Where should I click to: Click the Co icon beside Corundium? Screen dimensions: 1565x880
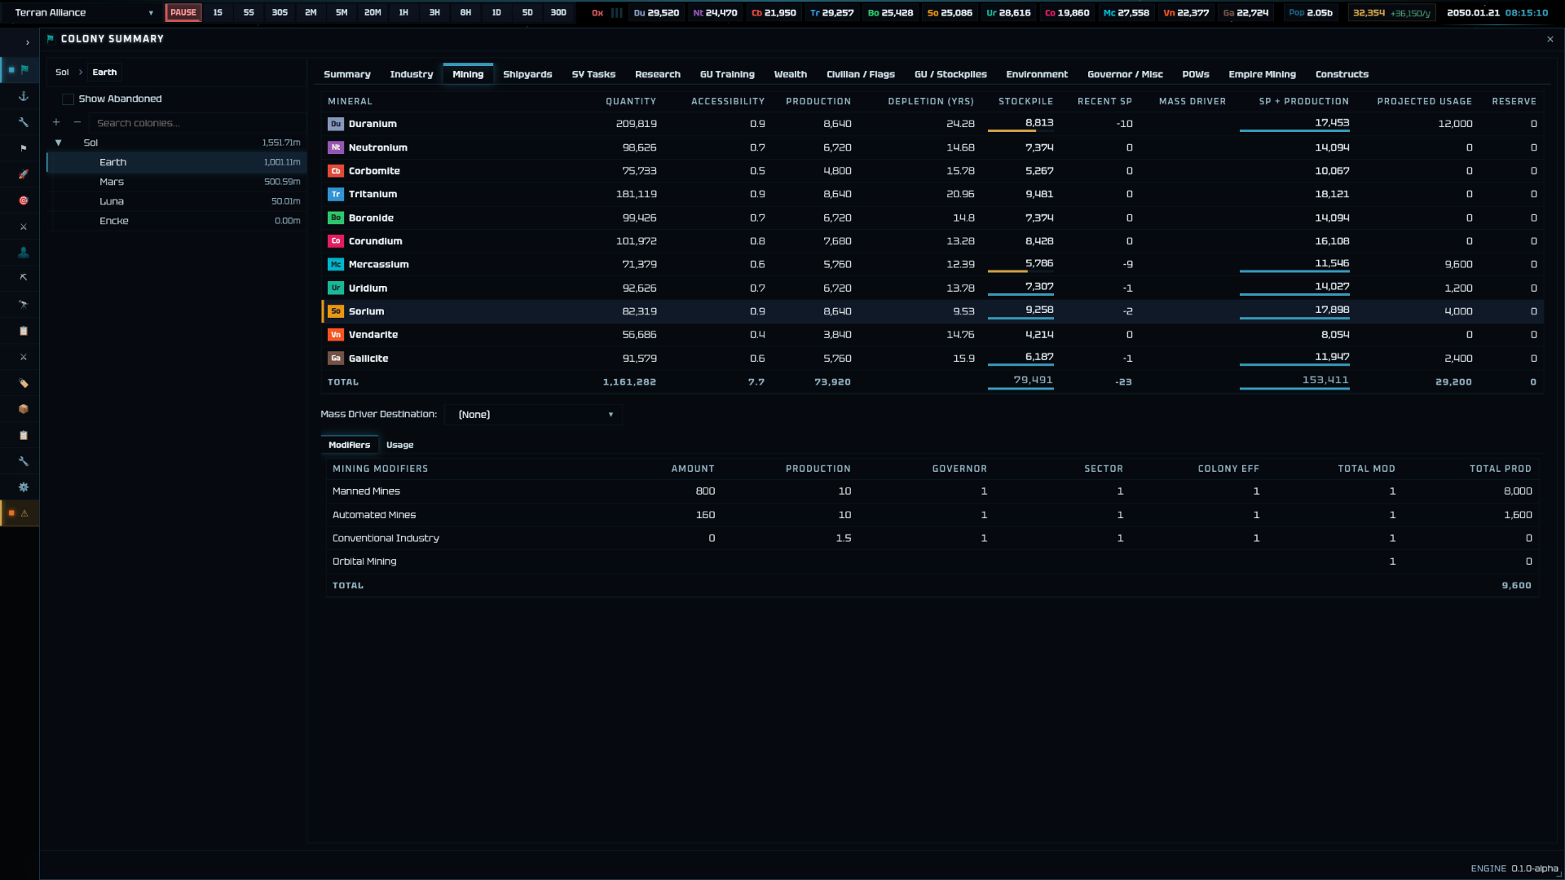coord(336,241)
